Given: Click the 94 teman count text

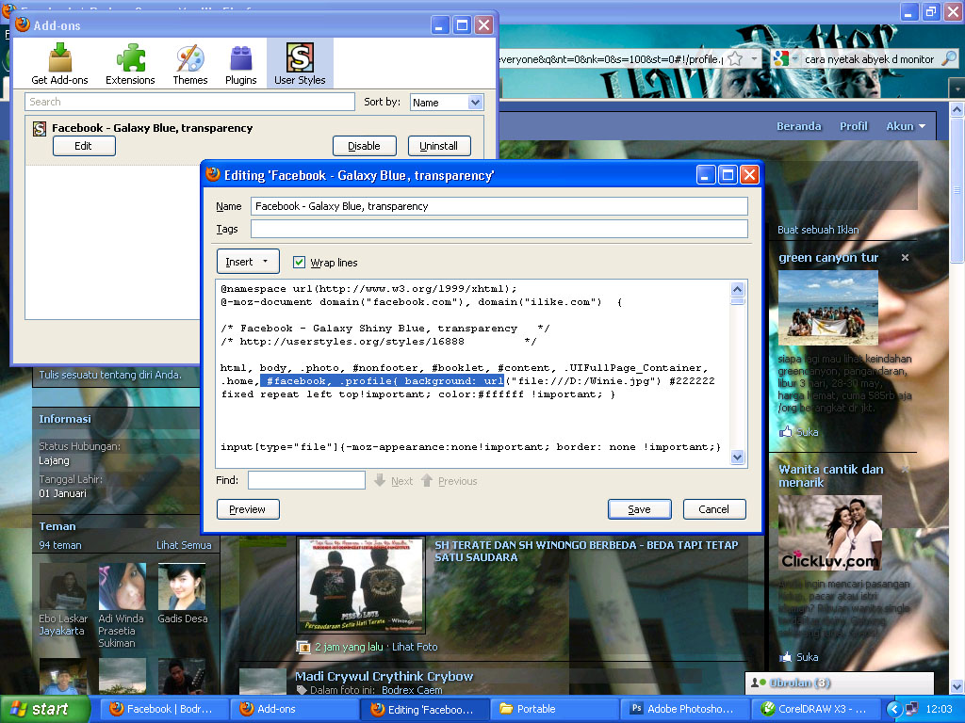Looking at the screenshot, I should pyautogui.click(x=60, y=545).
